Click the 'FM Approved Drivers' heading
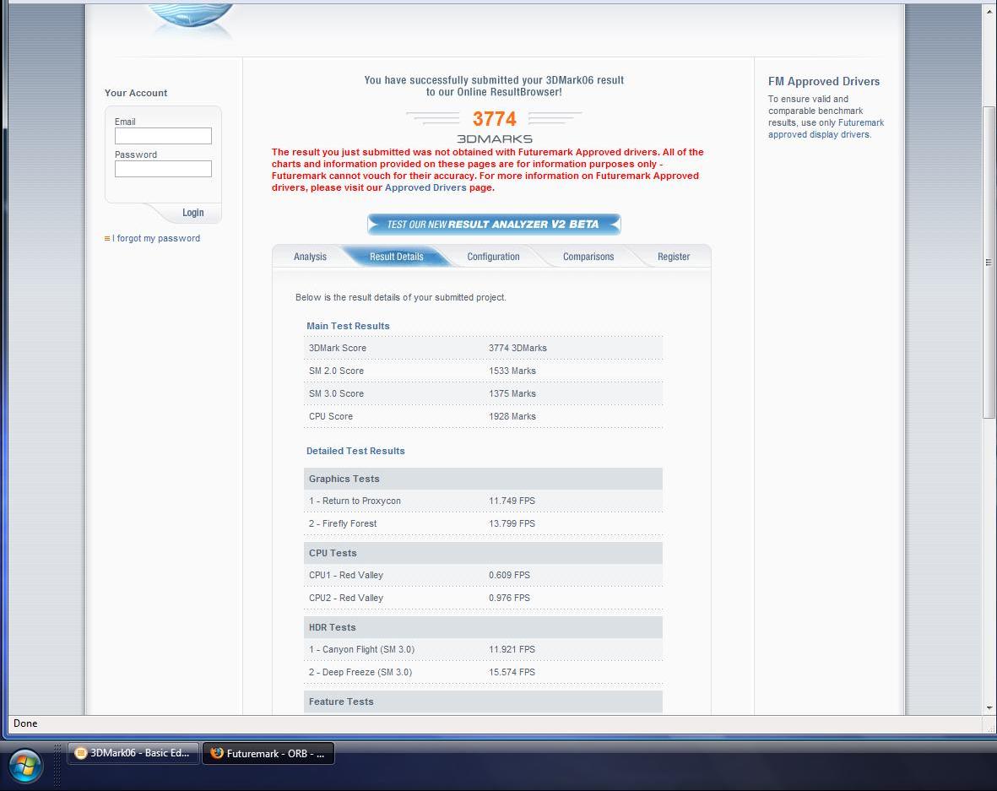The image size is (997, 791). (x=823, y=81)
